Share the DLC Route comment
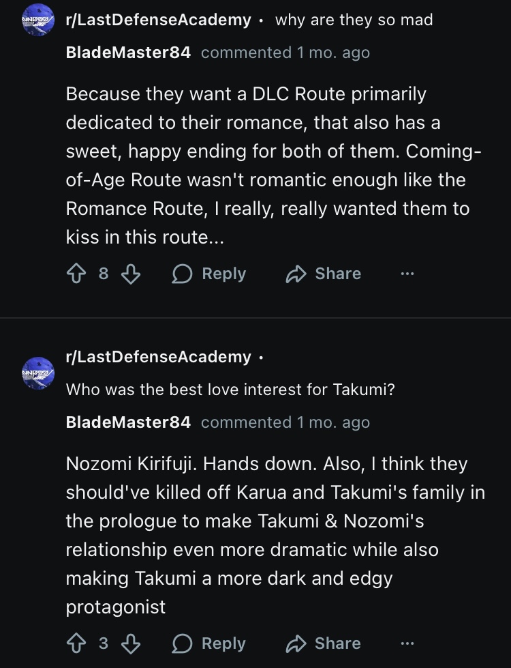Viewport: 511px width, 668px height. click(x=324, y=274)
